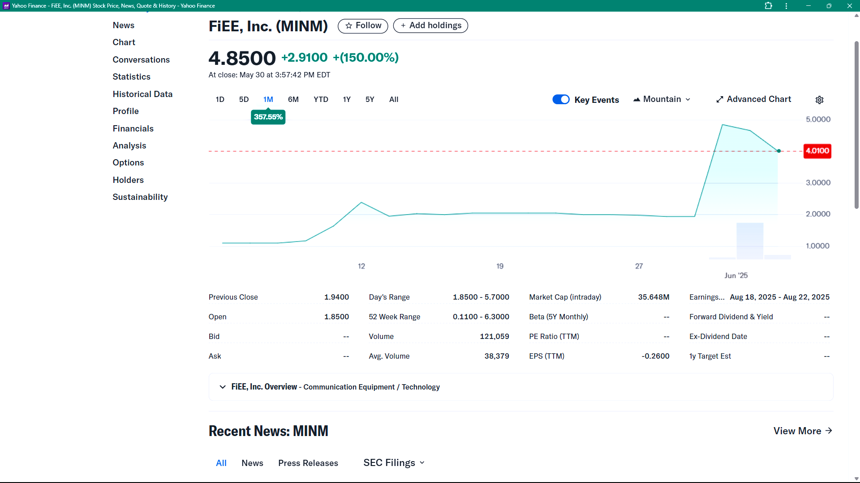860x483 pixels.
Task: Open Profile in the sidebar
Action: 126,111
